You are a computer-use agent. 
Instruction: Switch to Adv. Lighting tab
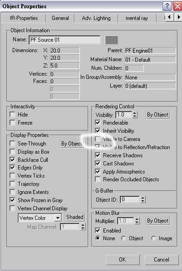coord(96,18)
